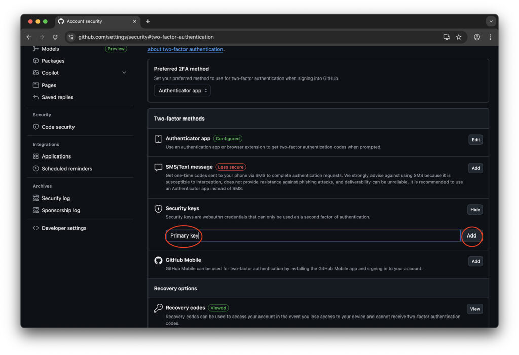Image resolution: width=519 pixels, height=355 pixels.
Task: Click the Sponsorship log icon
Action: pos(36,211)
